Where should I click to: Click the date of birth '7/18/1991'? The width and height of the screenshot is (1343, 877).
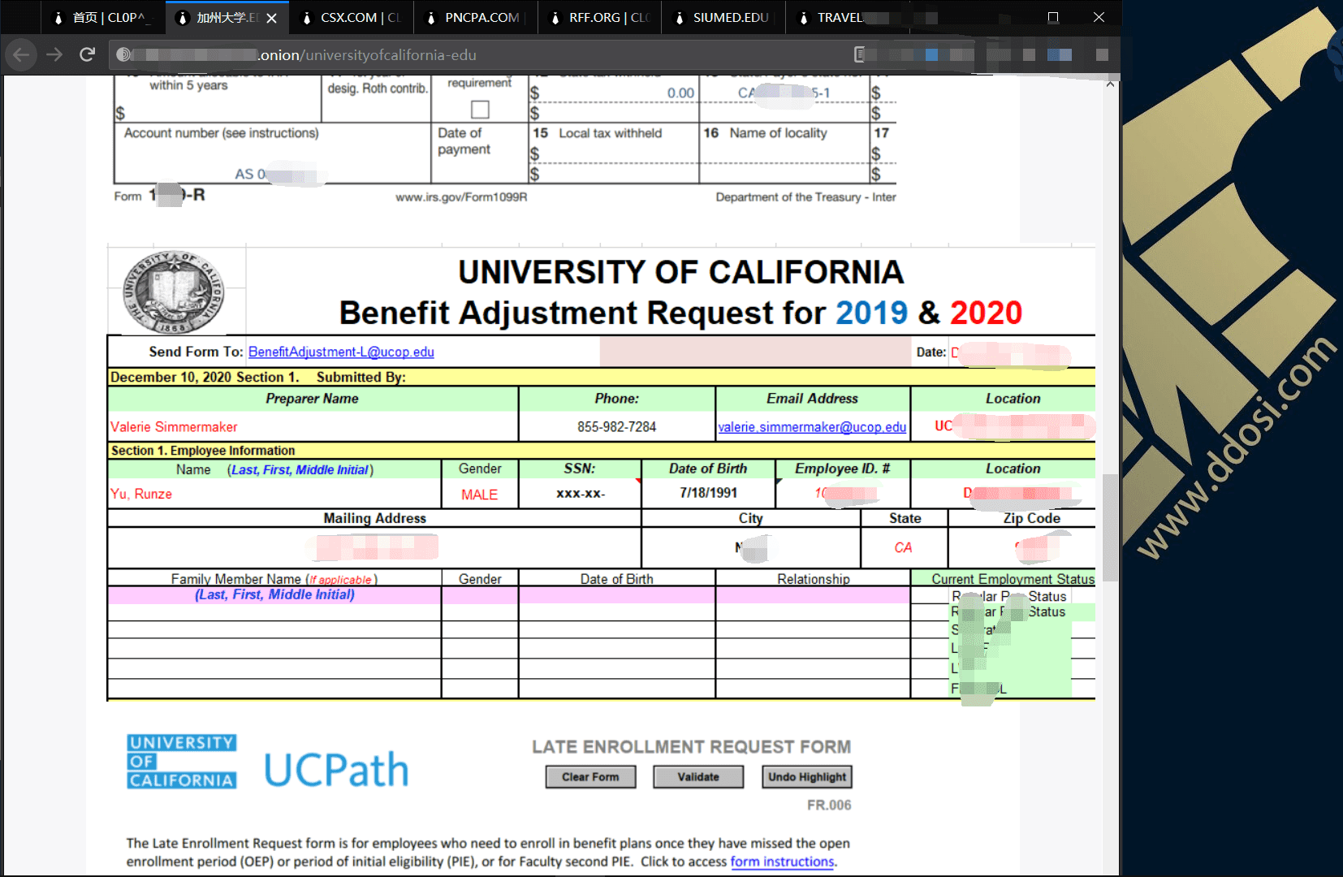pyautogui.click(x=708, y=493)
